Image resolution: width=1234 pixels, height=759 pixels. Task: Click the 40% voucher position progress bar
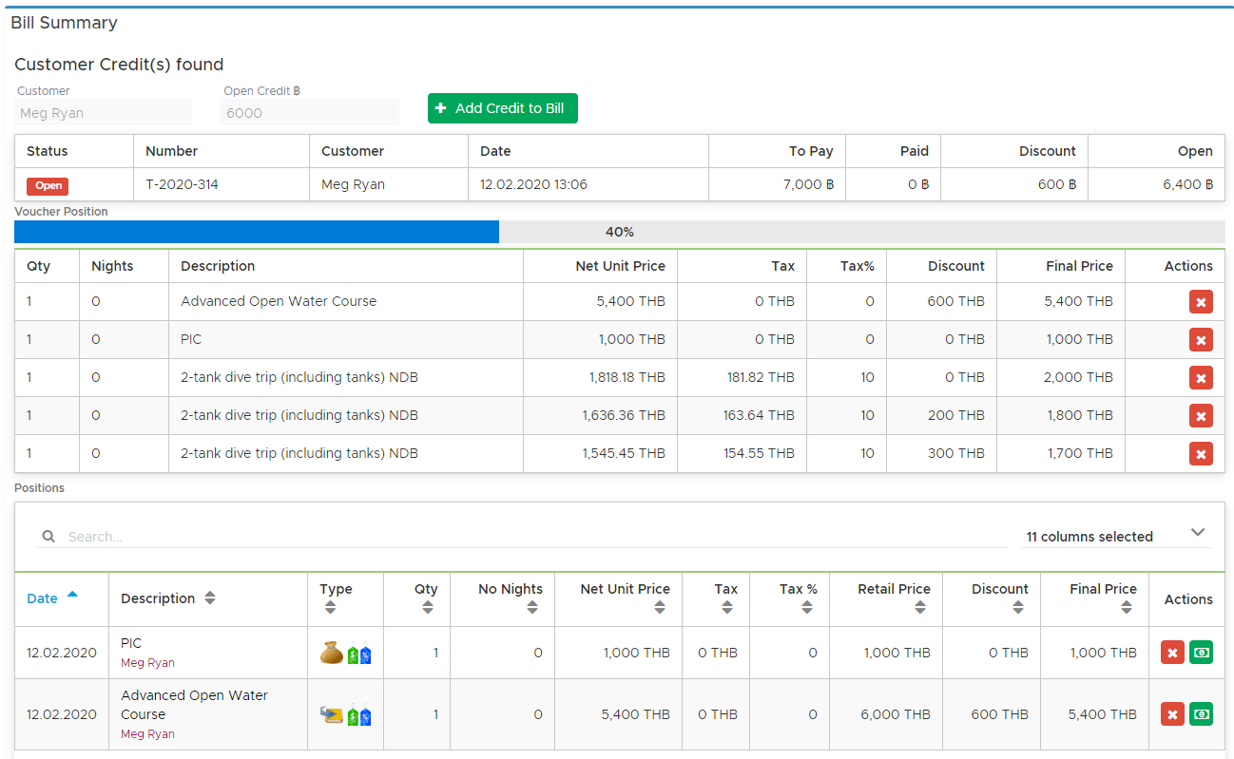tap(620, 232)
